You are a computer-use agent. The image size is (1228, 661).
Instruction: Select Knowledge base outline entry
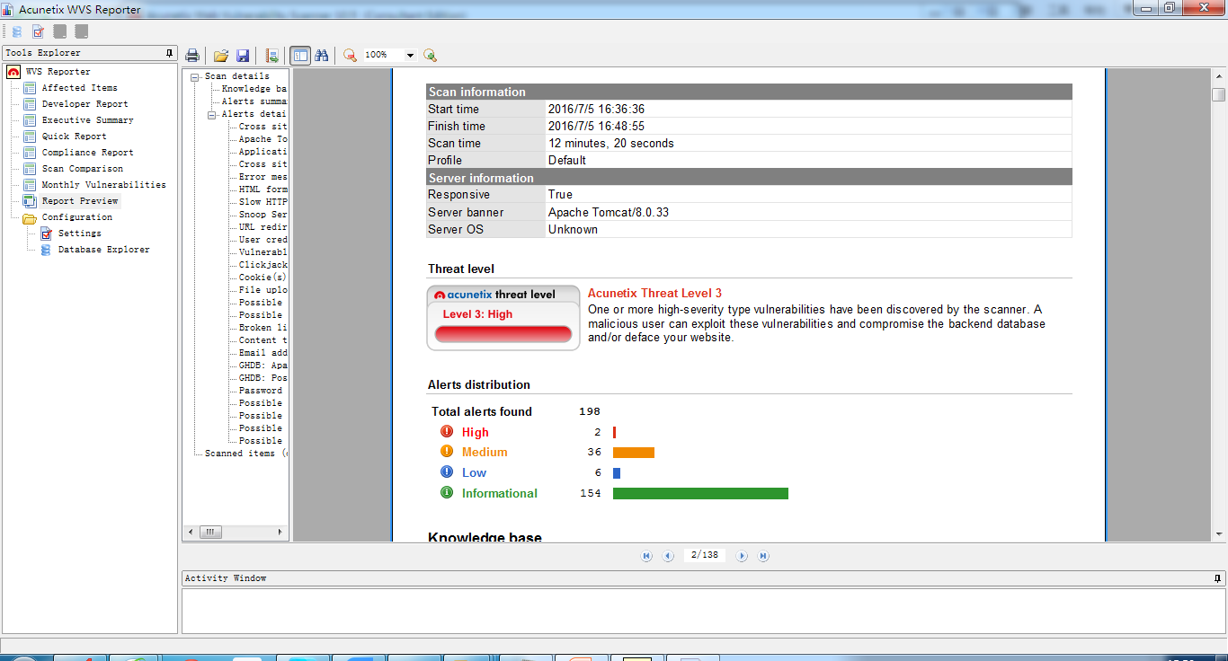[254, 89]
